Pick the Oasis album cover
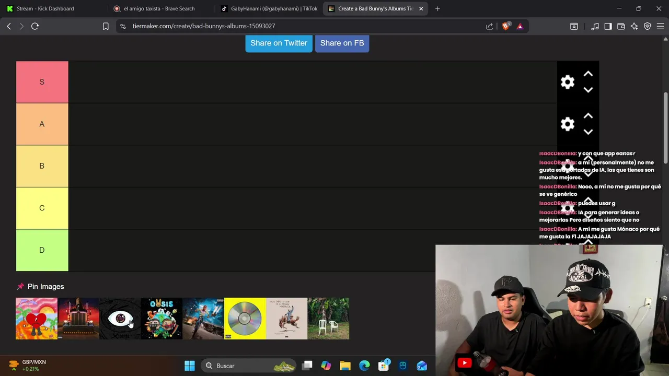Viewport: 669px width, 376px height. (x=162, y=319)
